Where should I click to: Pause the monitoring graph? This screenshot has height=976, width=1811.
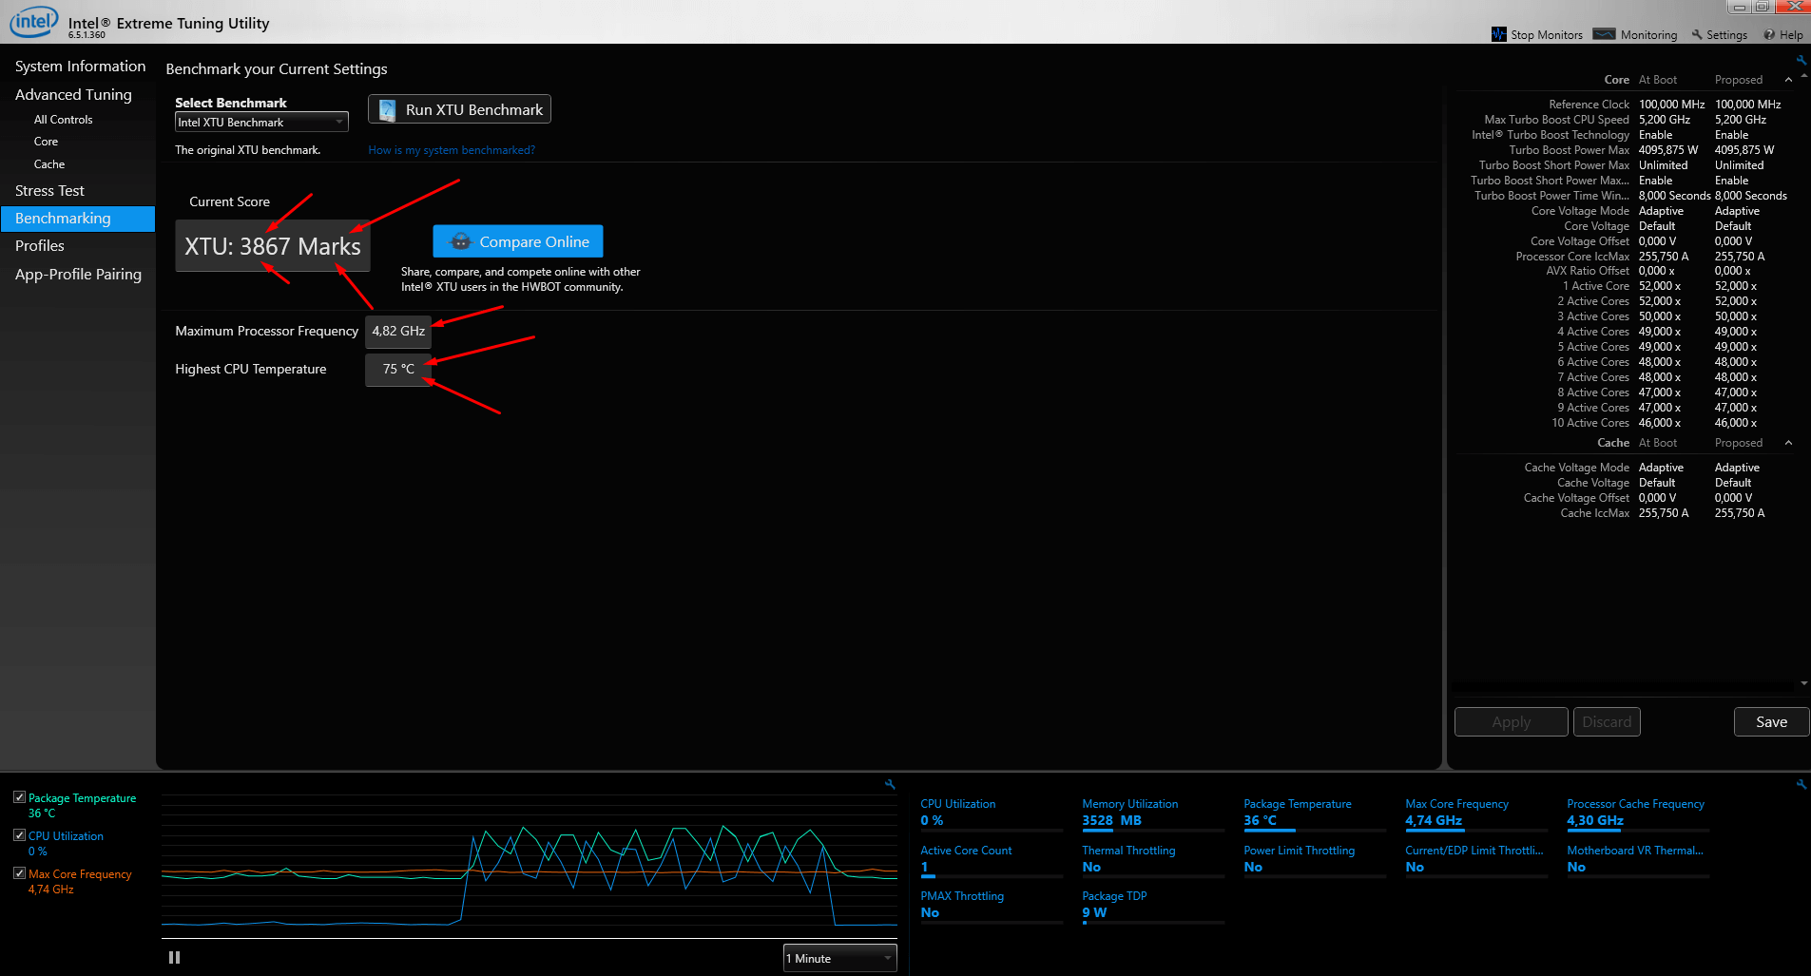pyautogui.click(x=174, y=958)
